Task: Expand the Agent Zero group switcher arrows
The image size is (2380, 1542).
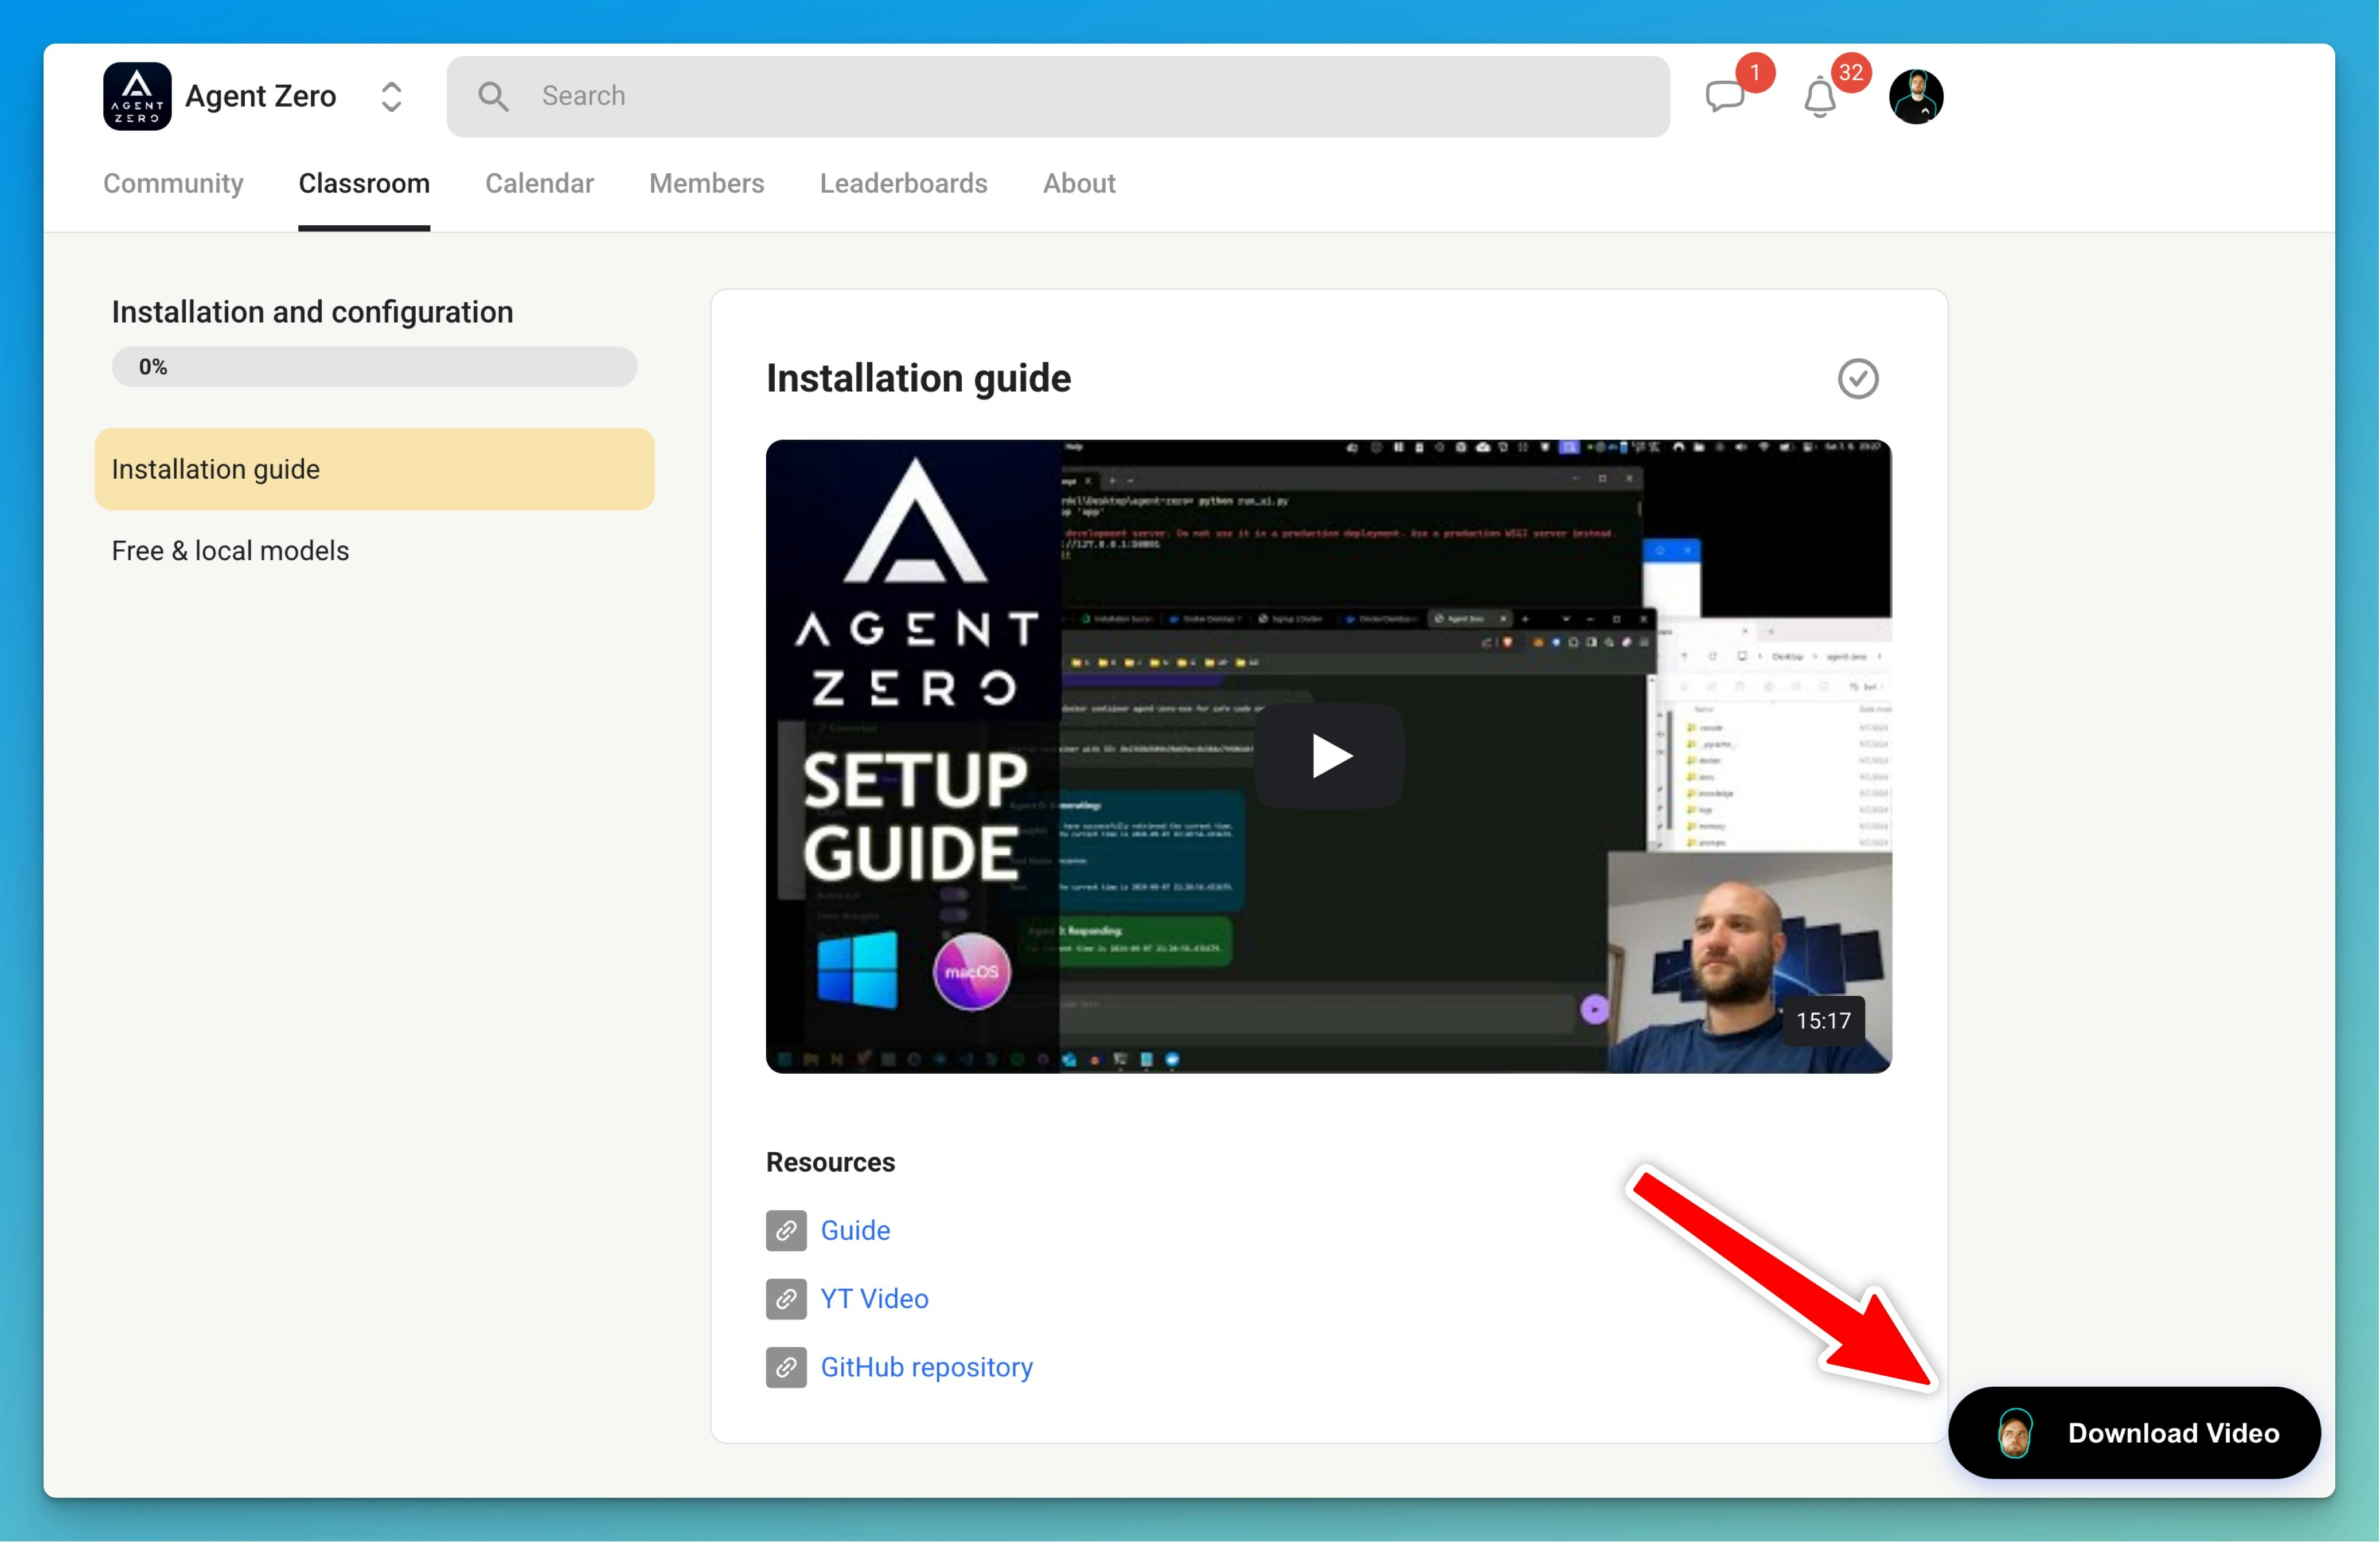Action: pos(392,97)
